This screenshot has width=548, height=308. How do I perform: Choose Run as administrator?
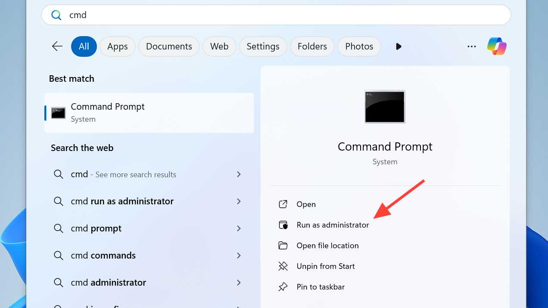[333, 225]
